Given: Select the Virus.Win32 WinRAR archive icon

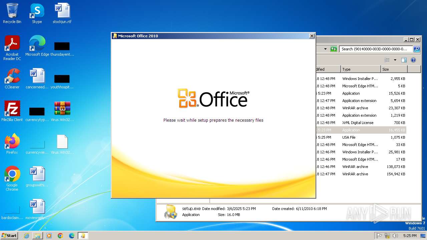Looking at the screenshot, I should click(62, 111).
